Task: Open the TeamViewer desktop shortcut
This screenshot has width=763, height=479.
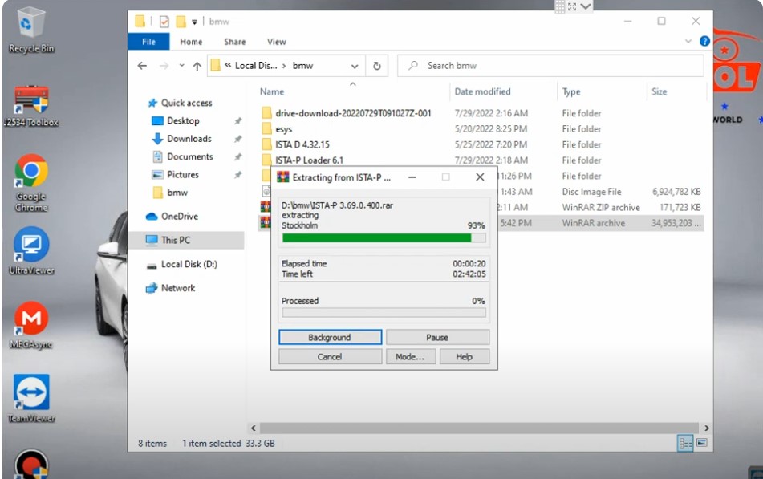Action: [30, 393]
